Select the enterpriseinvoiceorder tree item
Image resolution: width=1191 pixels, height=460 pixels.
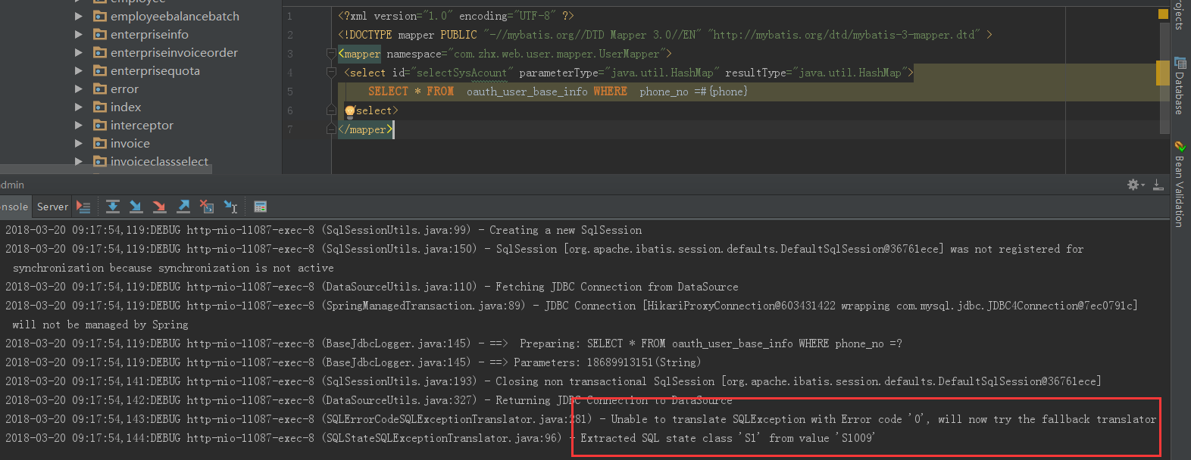pos(174,52)
